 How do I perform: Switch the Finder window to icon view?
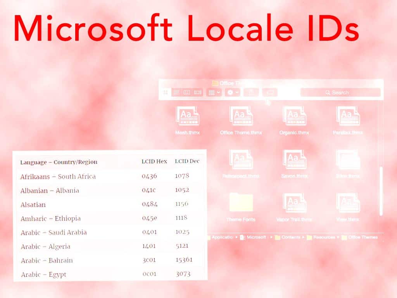(166, 92)
